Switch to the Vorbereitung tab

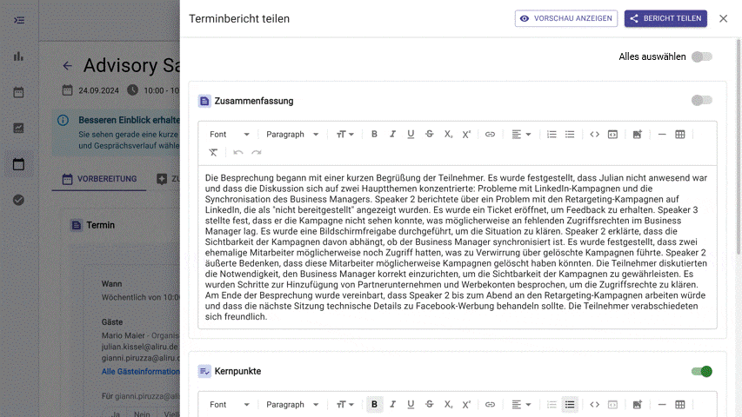coord(99,179)
